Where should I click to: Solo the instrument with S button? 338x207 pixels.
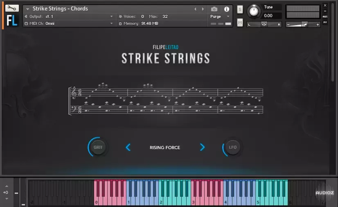click(x=240, y=9)
